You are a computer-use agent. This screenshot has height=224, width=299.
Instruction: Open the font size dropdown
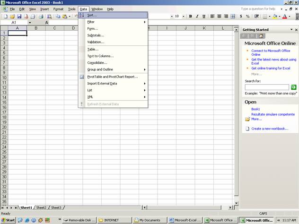[x=184, y=17]
